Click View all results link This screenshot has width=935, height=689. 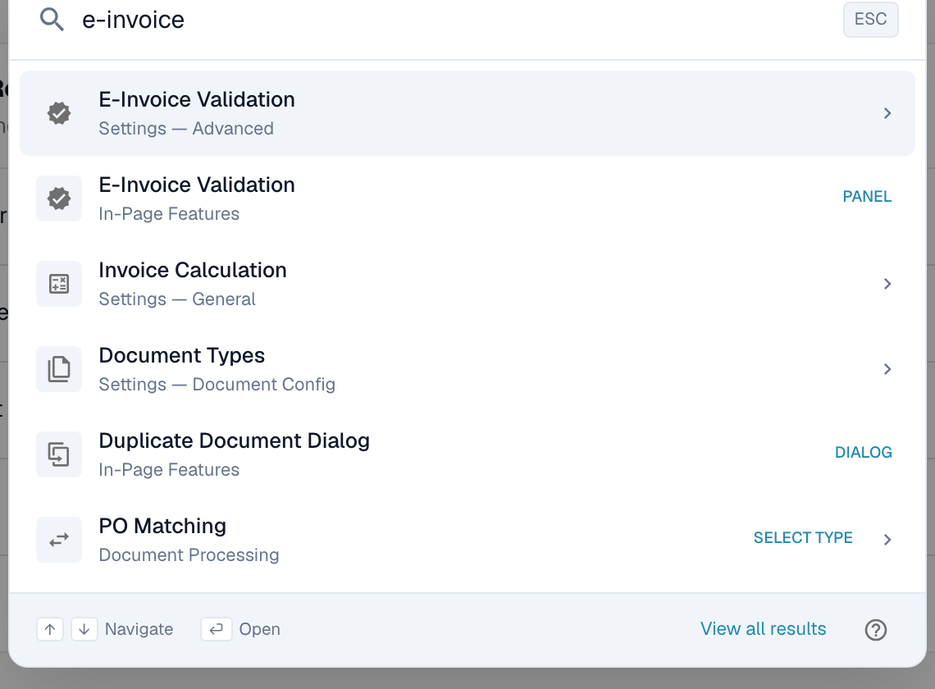click(764, 629)
